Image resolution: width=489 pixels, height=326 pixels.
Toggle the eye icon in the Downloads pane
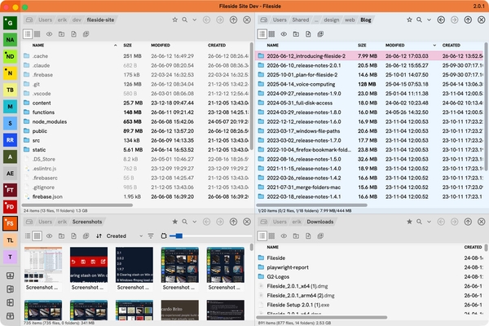pyautogui.click(x=284, y=236)
